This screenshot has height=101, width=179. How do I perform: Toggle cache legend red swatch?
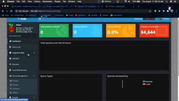click(144, 84)
